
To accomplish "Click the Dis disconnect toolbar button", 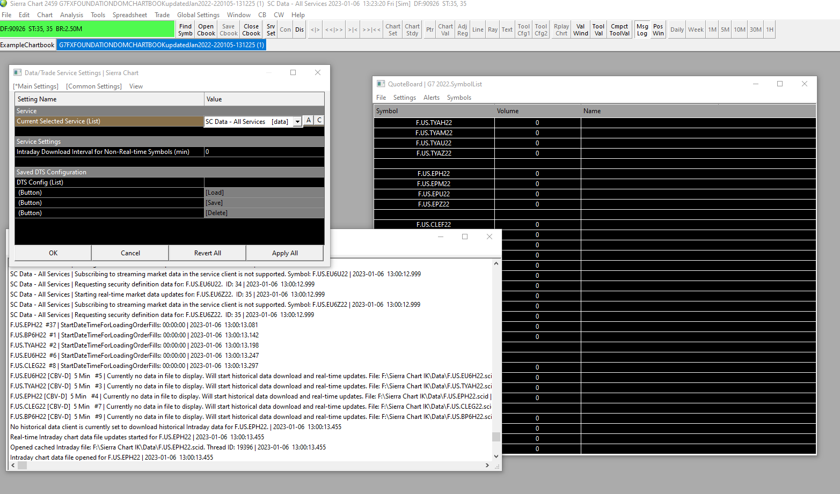I will [300, 30].
